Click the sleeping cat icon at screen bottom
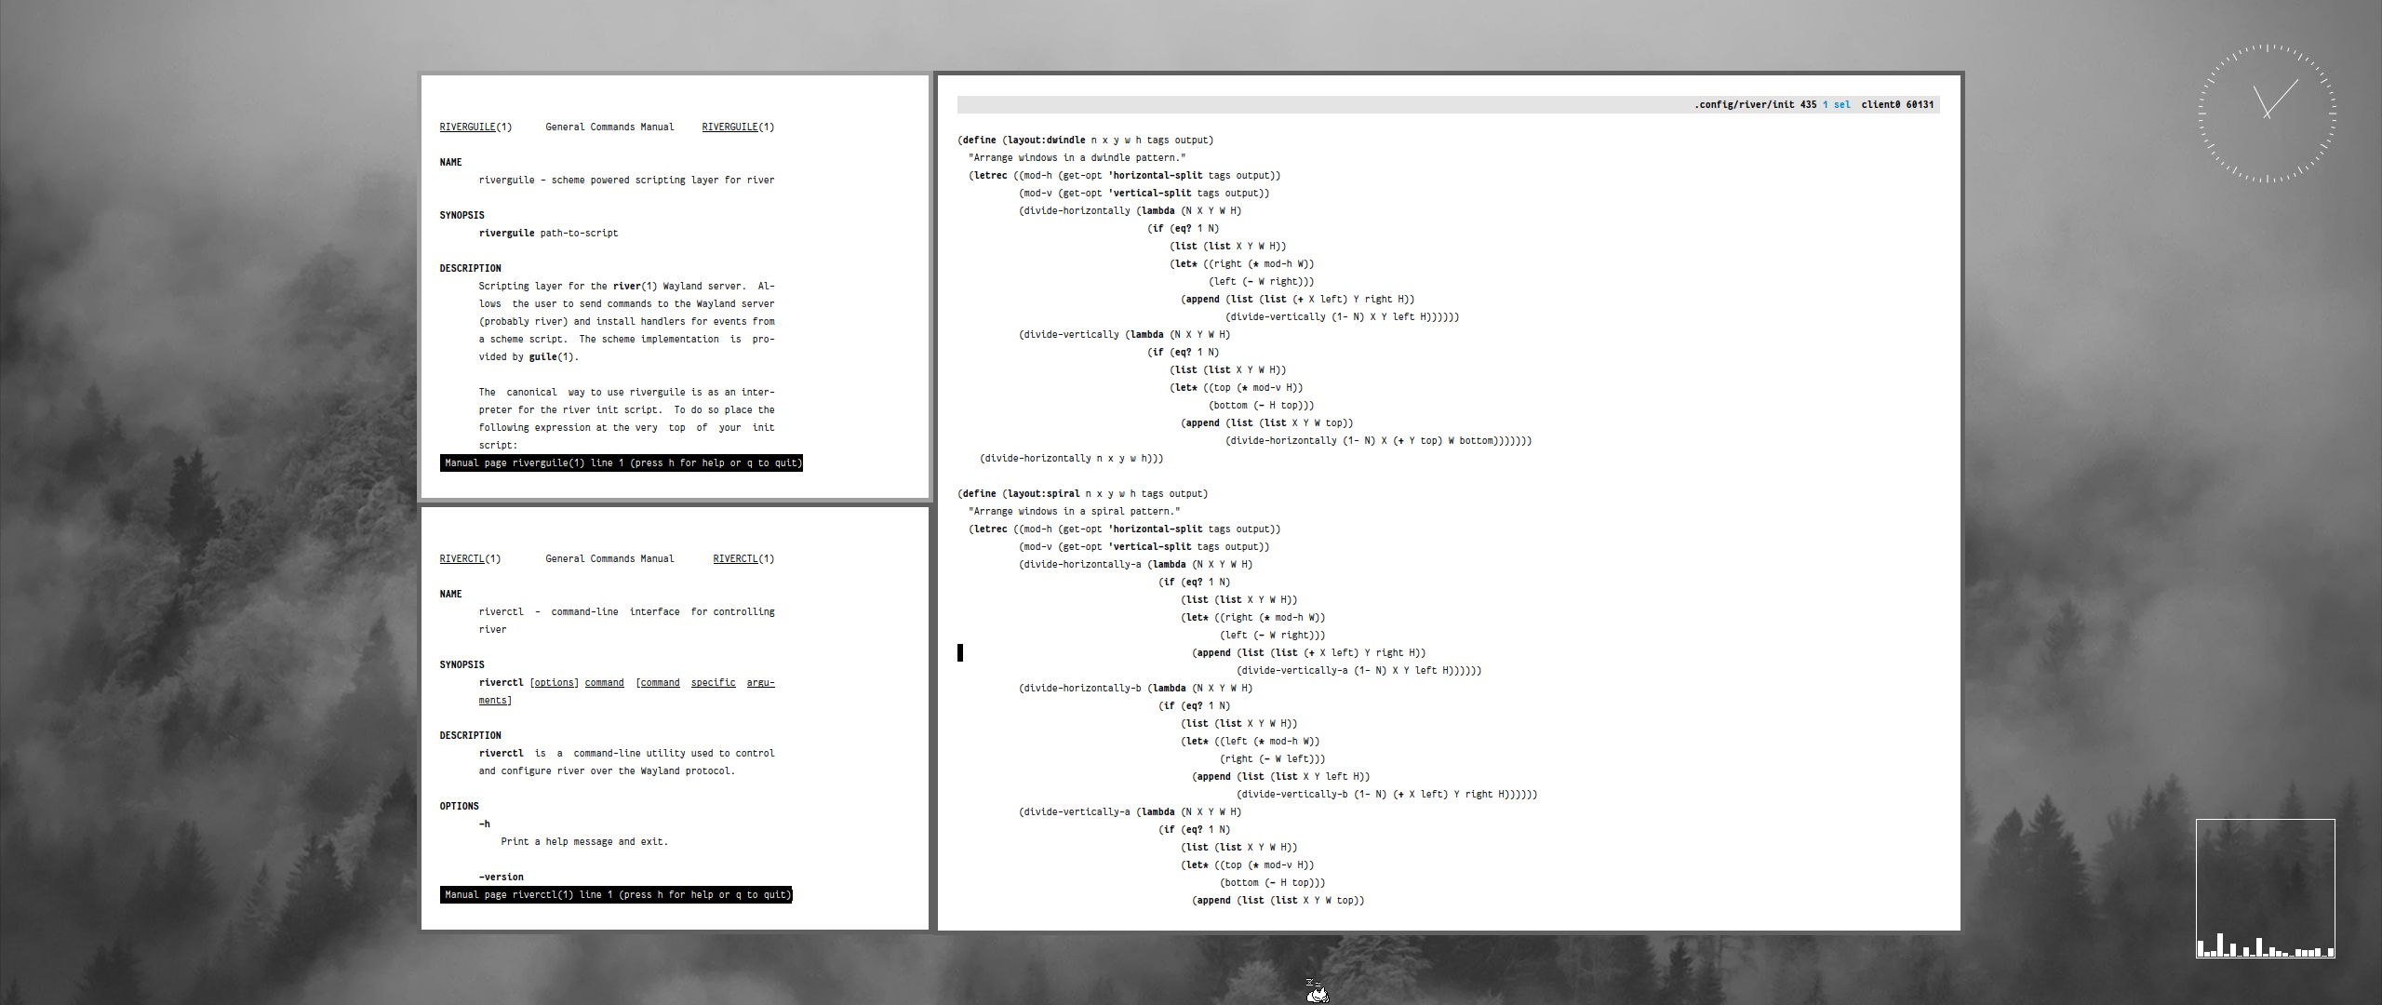The image size is (2382, 1005). [x=1317, y=992]
